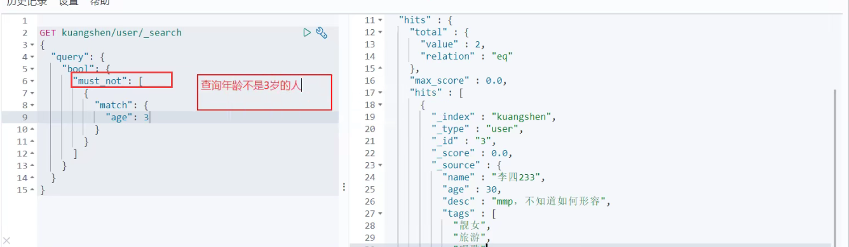Viewport: 849px width, 247px height.
Task: Collapse the "total" object on response line 12
Action: (380, 32)
